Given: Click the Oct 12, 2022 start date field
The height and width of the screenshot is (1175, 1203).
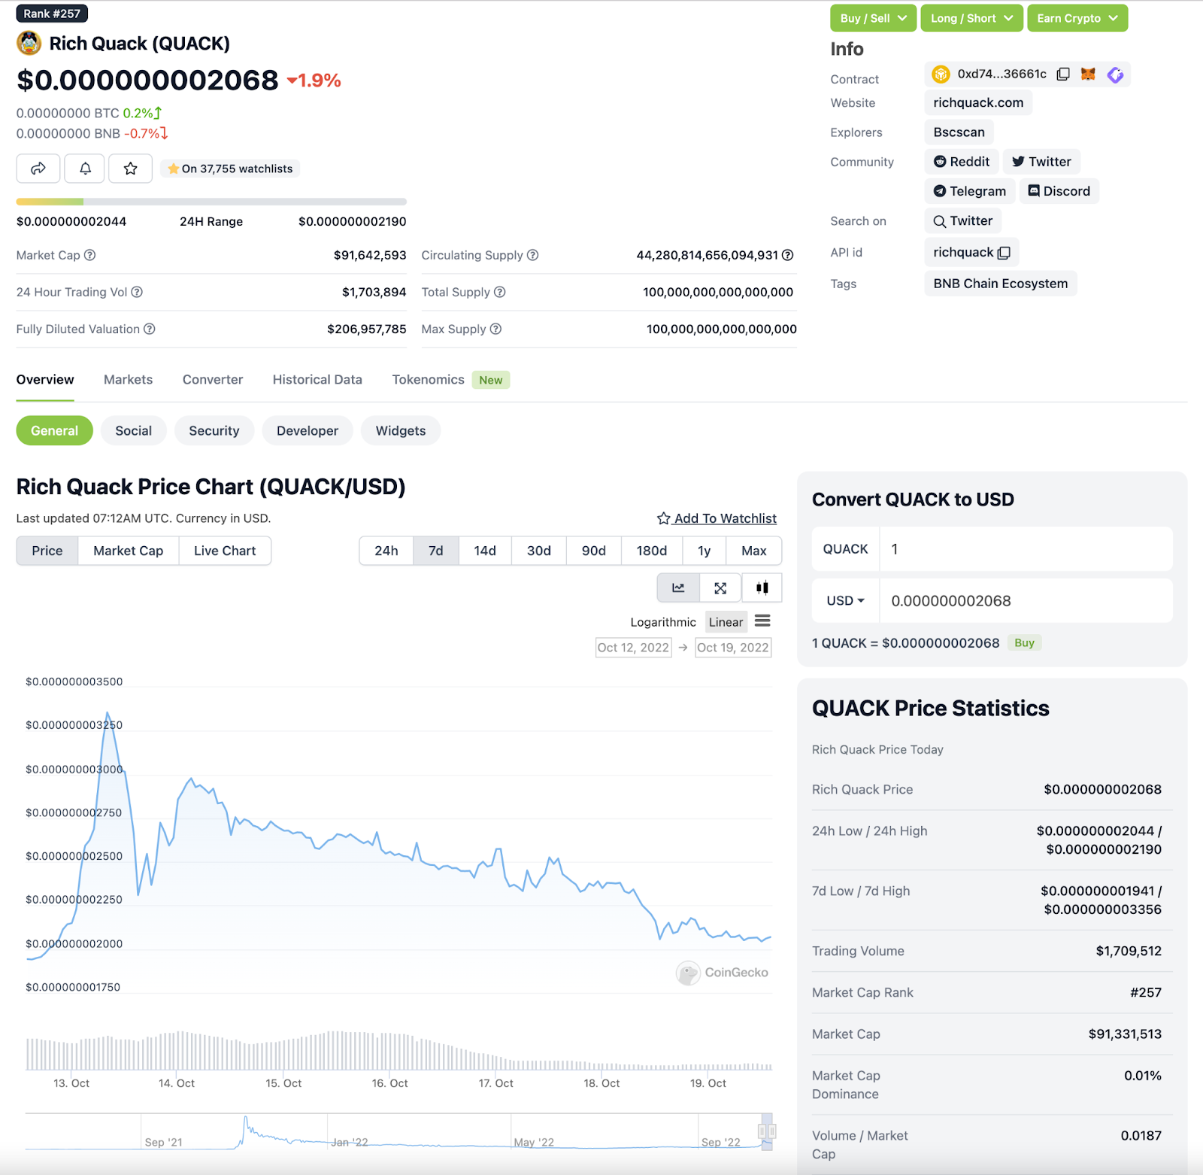Looking at the screenshot, I should click(x=633, y=648).
